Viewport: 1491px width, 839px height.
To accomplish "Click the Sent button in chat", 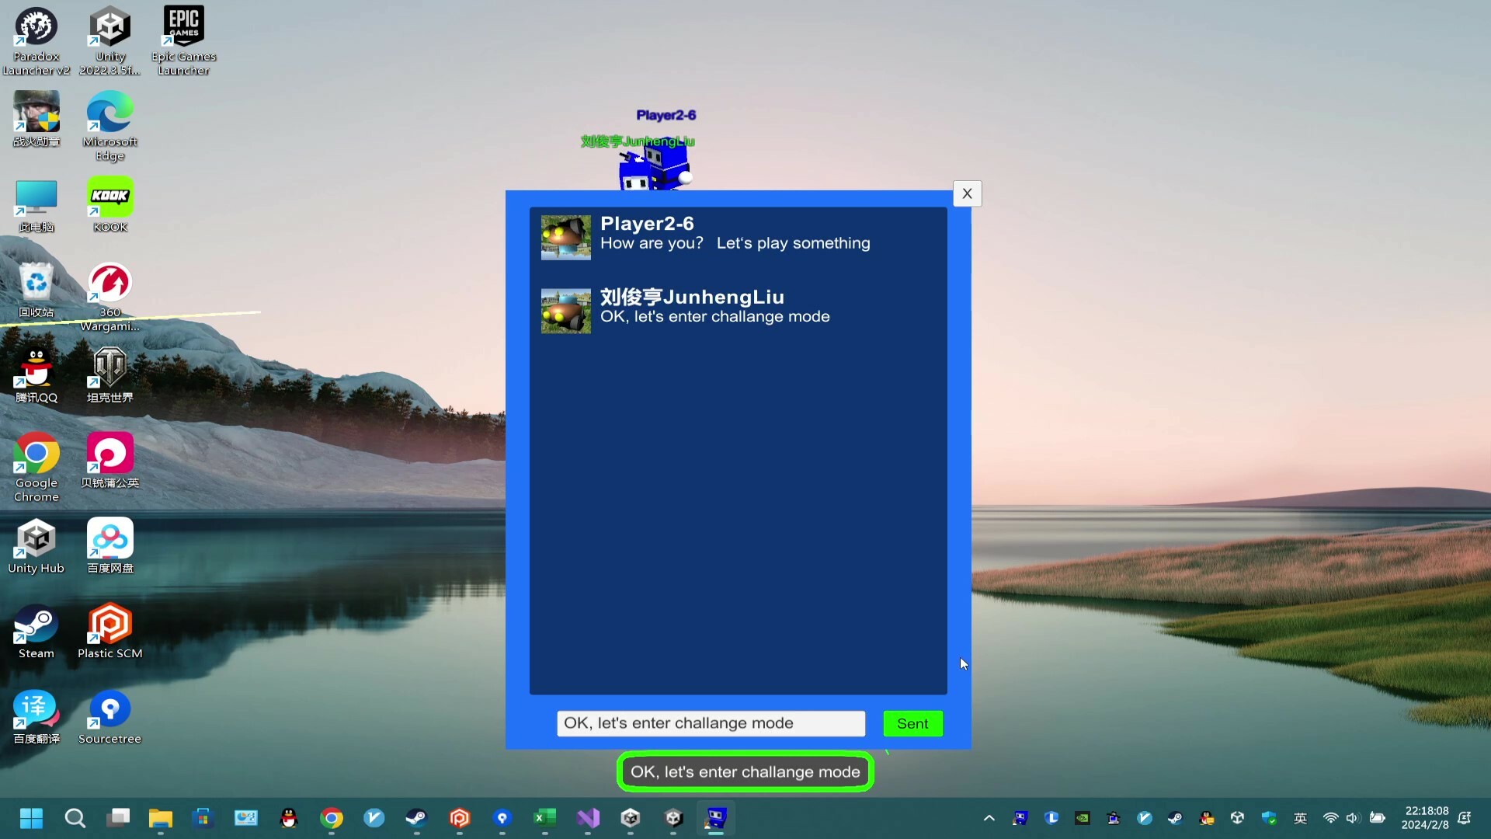I will (x=912, y=723).
